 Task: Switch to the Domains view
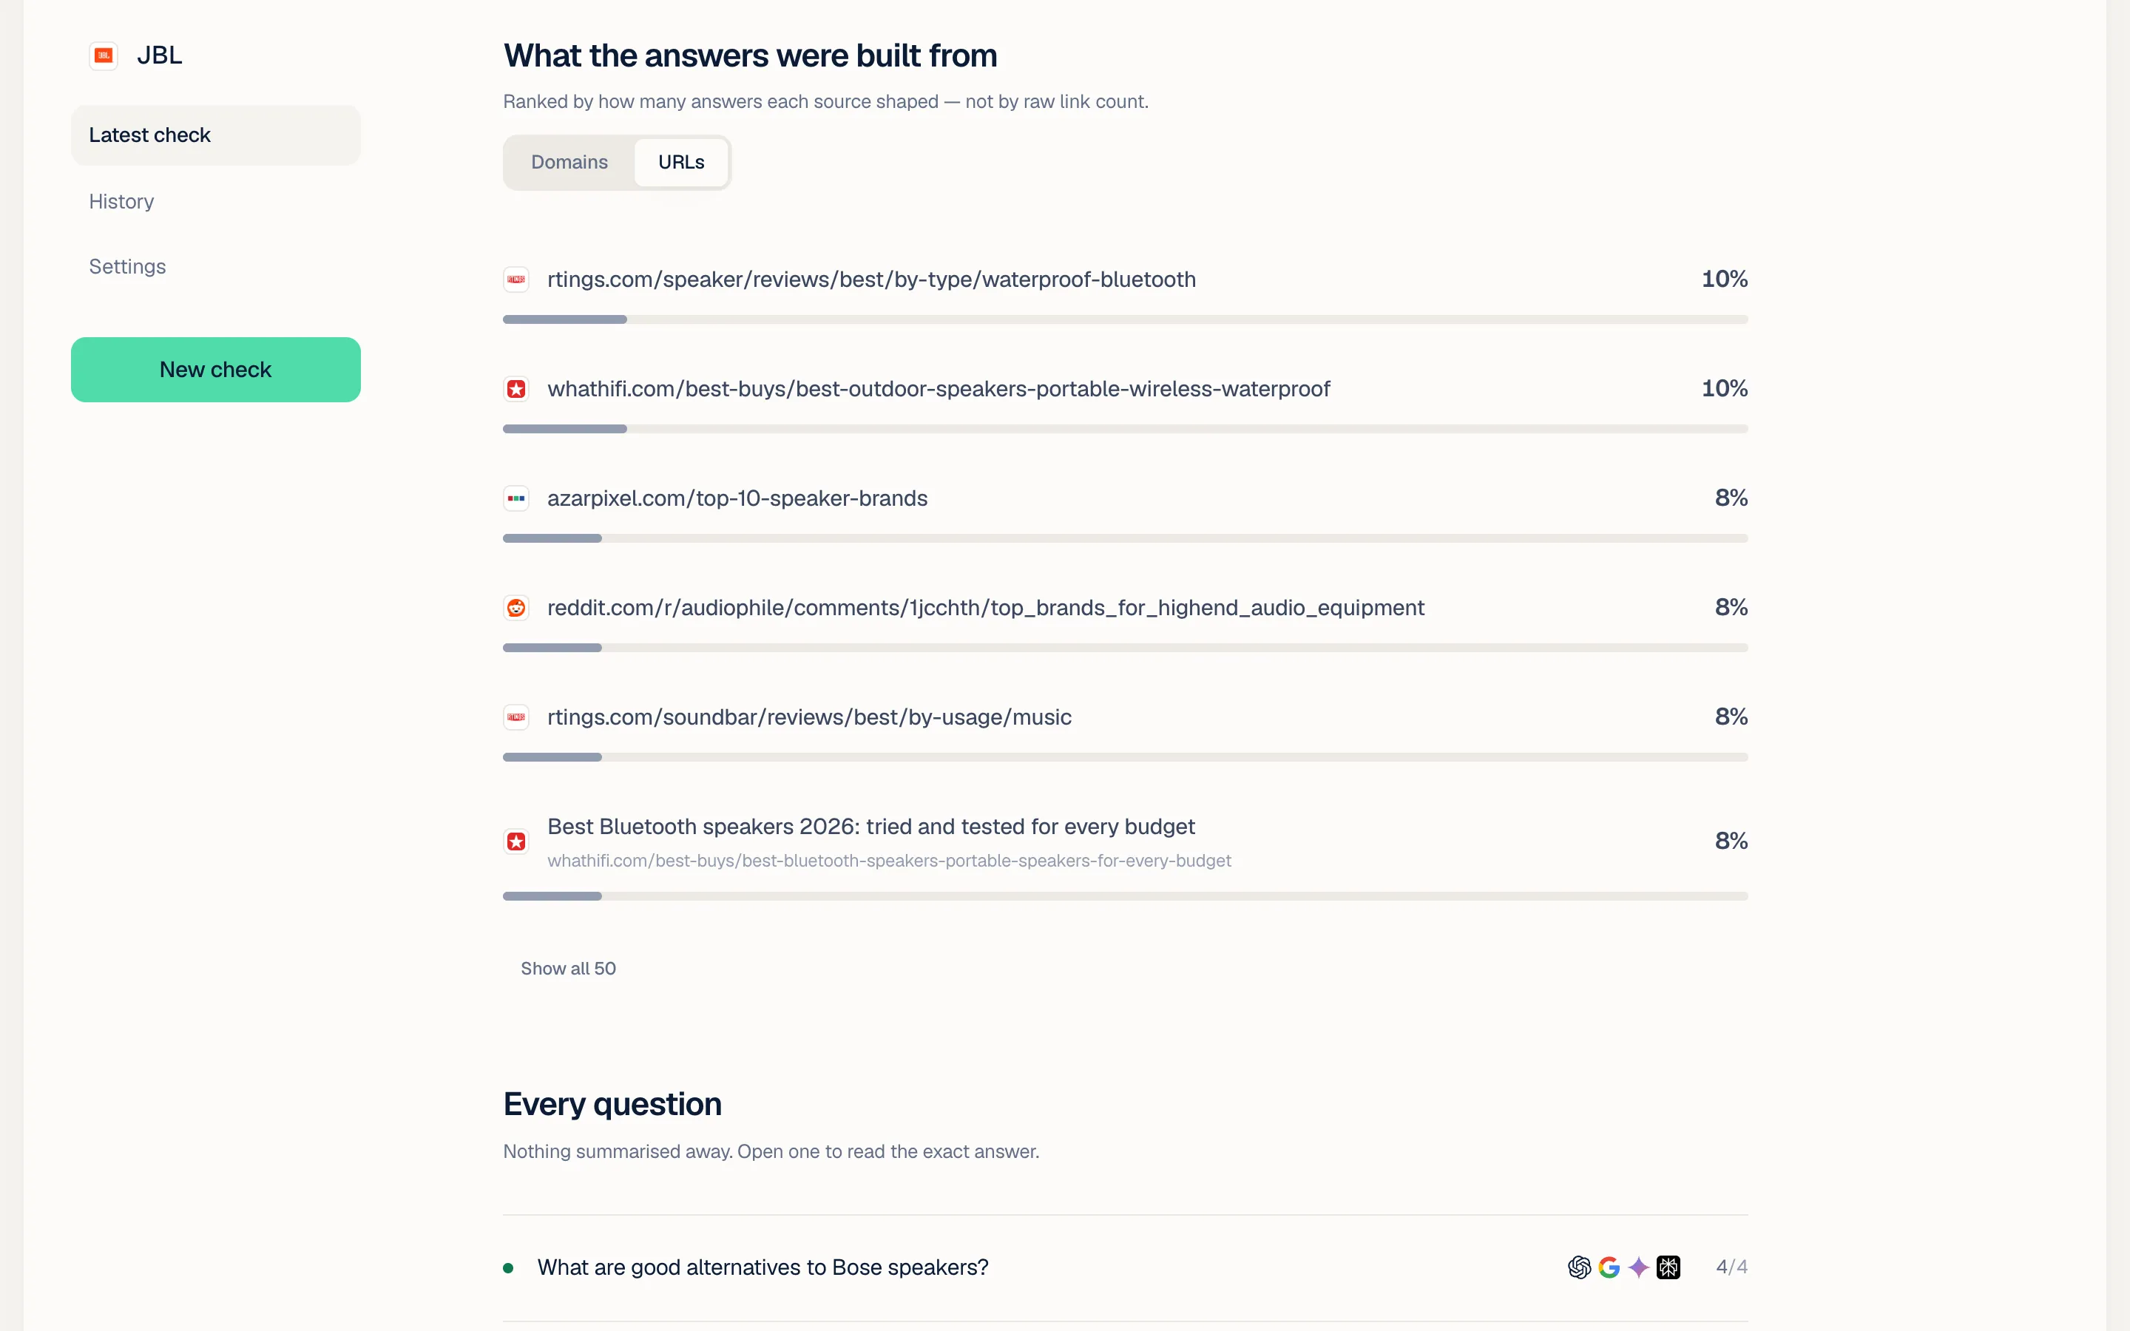[569, 162]
